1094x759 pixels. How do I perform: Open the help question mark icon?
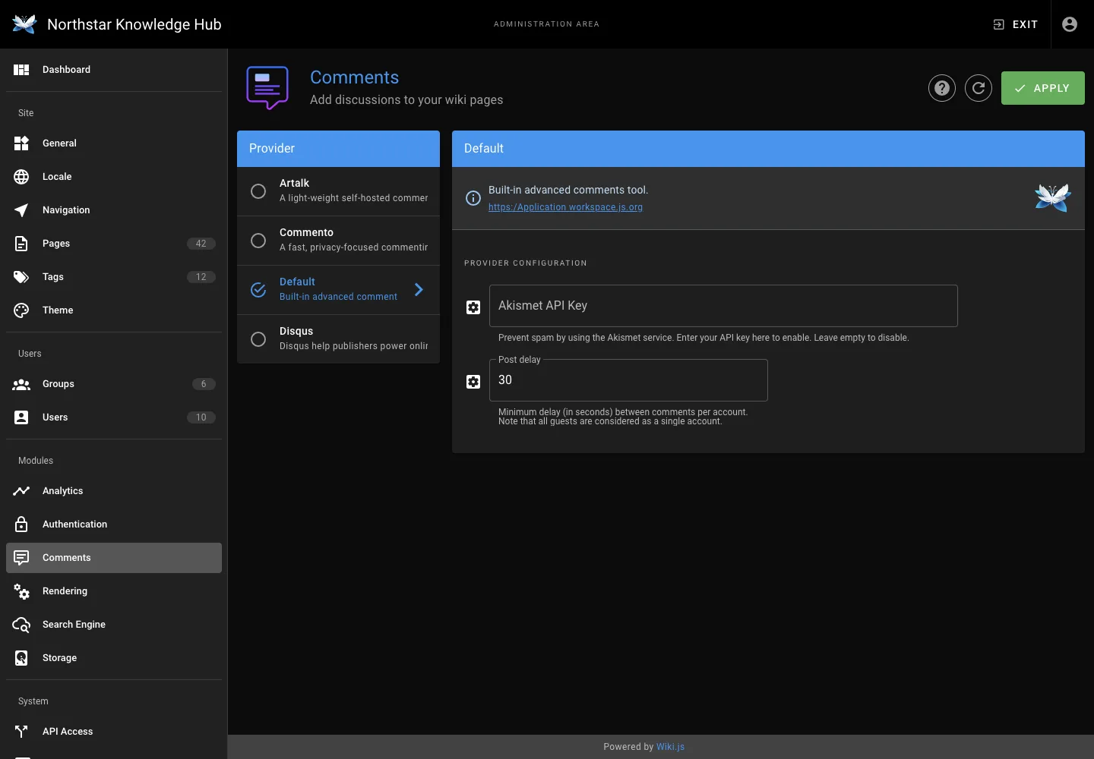[942, 88]
